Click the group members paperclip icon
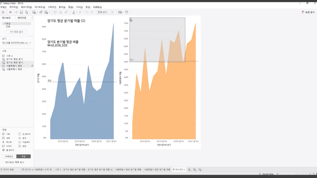Screen dimensions: 317x178 click(x=80, y=12)
